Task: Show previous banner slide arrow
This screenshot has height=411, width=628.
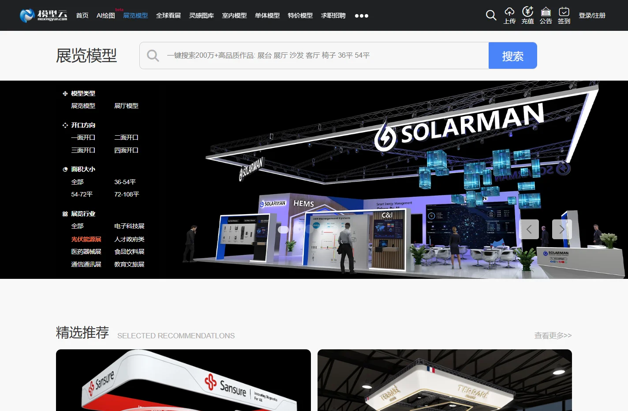Action: pyautogui.click(x=529, y=229)
